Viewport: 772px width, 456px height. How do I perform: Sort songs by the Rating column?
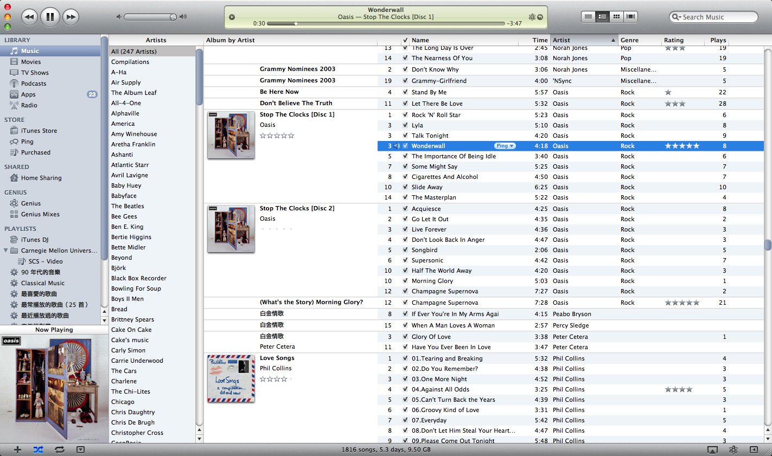684,40
